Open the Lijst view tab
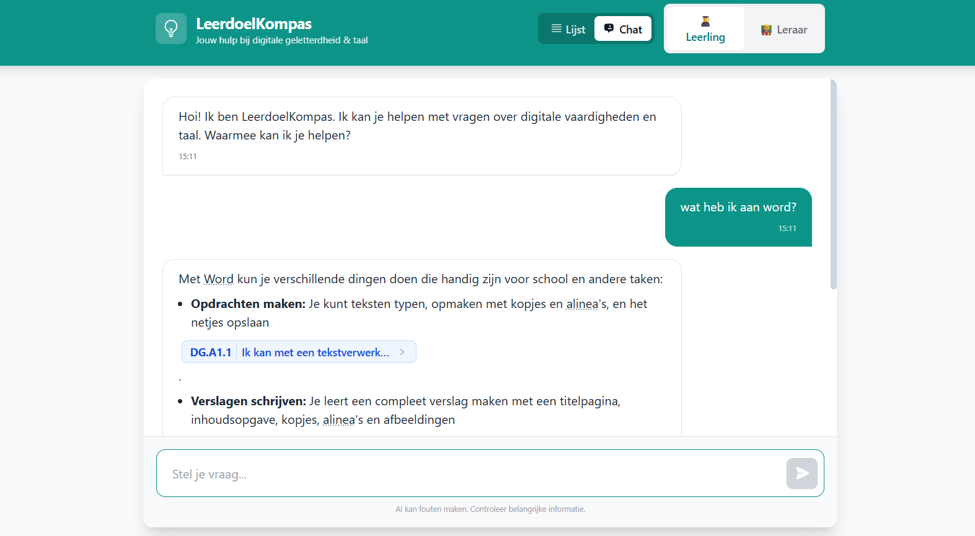 point(568,29)
